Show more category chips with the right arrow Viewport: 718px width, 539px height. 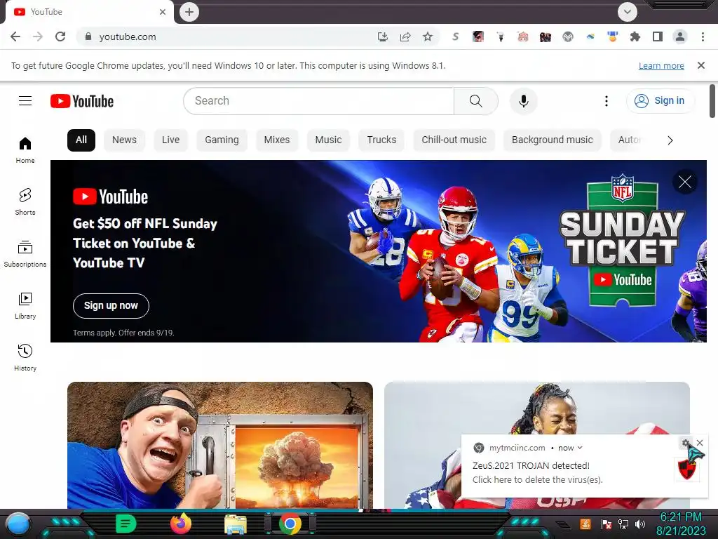pos(670,140)
